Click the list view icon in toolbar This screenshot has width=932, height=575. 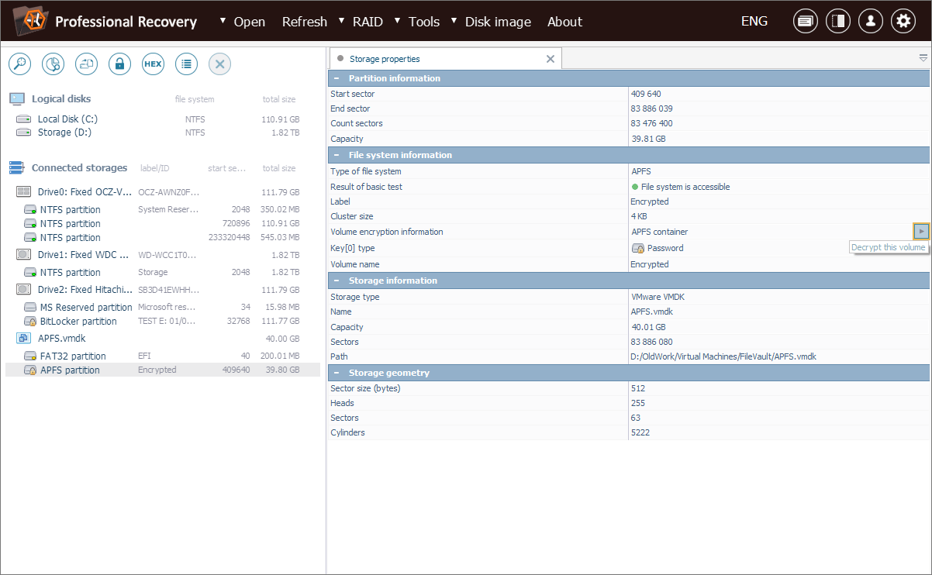click(x=186, y=64)
